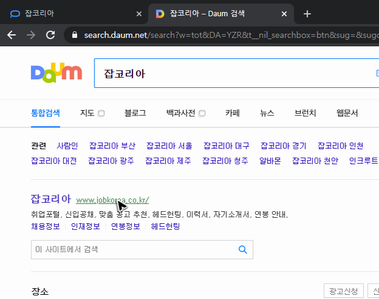Screen dimensions: 379x299
Task: Open related search 잡코리아 부산
Action: point(112,146)
